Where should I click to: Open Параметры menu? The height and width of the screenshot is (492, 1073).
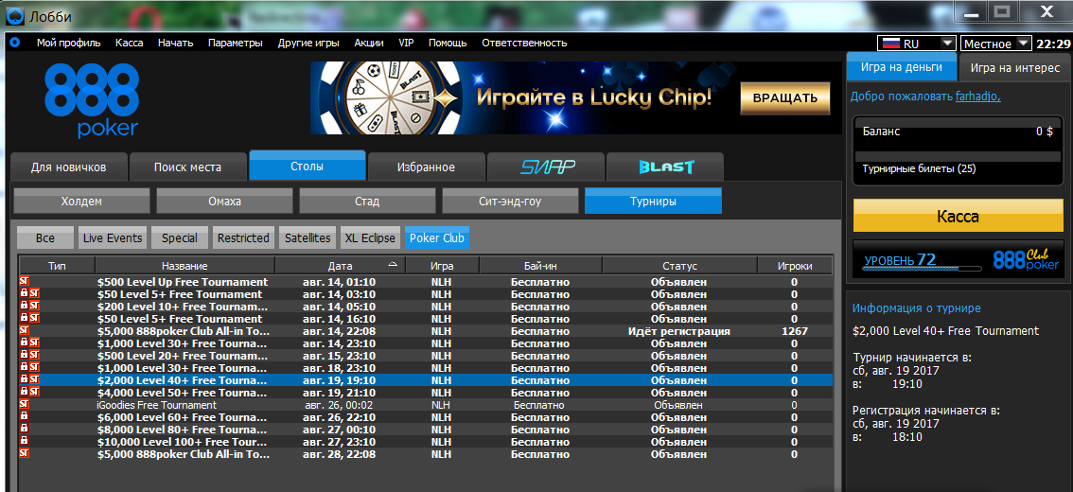tap(236, 43)
